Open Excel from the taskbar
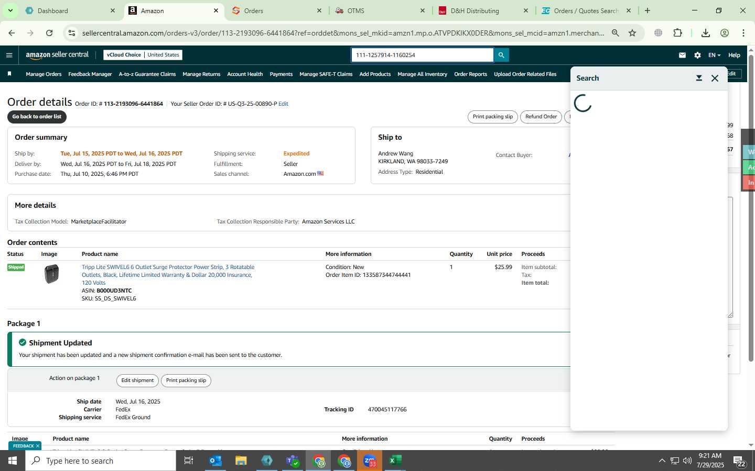 tap(395, 461)
